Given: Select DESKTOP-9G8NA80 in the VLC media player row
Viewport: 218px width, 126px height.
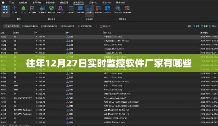Looking at the screenshot, I should tap(23, 98).
